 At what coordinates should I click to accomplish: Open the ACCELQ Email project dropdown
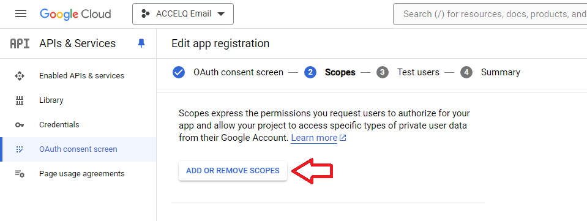click(183, 14)
